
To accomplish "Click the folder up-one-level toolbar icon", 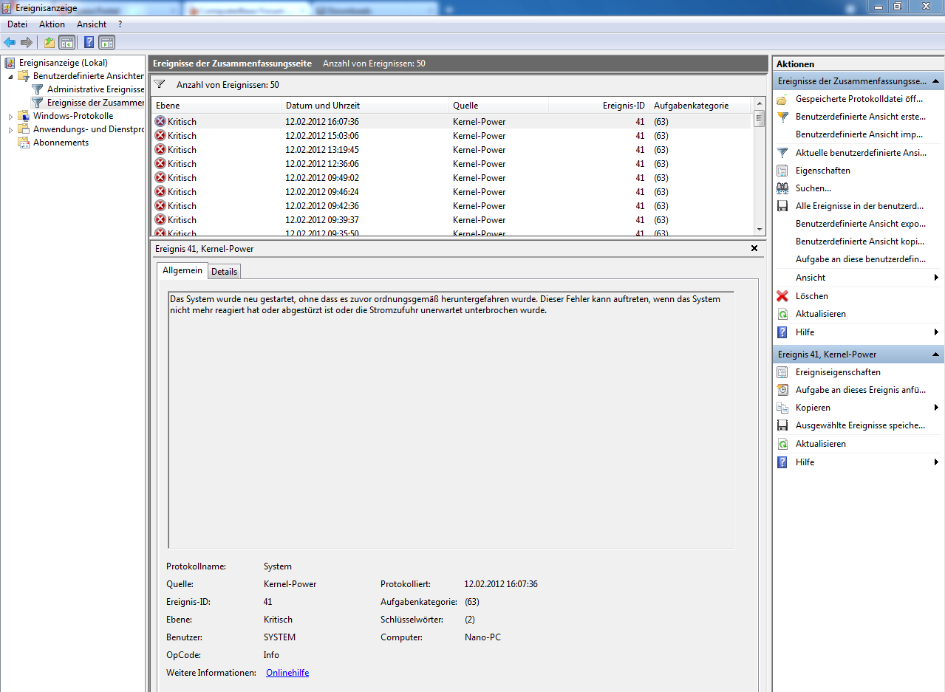I will (x=50, y=42).
